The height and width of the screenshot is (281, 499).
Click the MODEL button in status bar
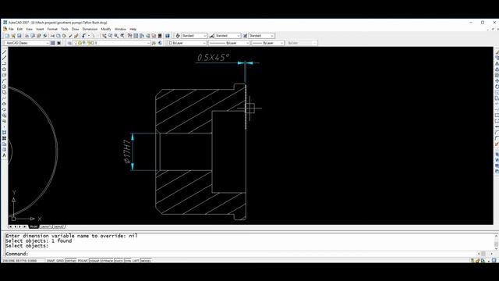[x=146, y=261]
